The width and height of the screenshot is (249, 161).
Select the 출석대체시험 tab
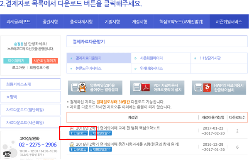(x=81, y=21)
